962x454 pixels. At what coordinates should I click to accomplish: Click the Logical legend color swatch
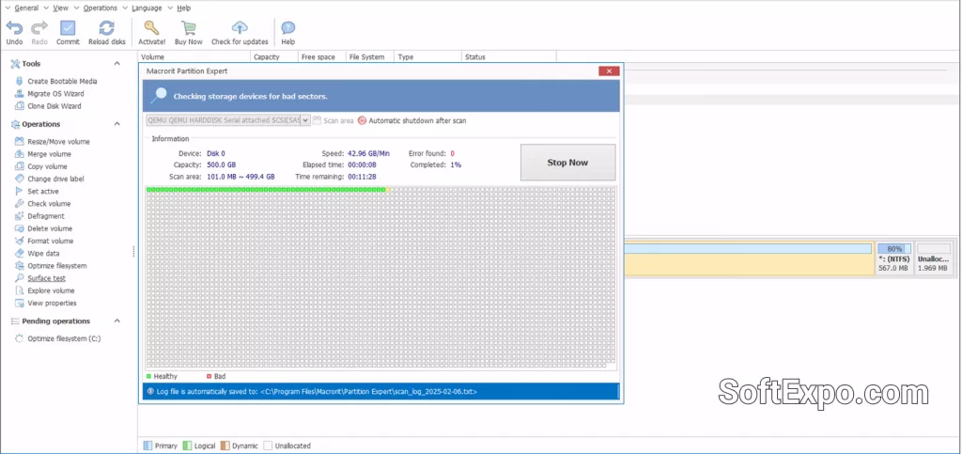coord(188,446)
